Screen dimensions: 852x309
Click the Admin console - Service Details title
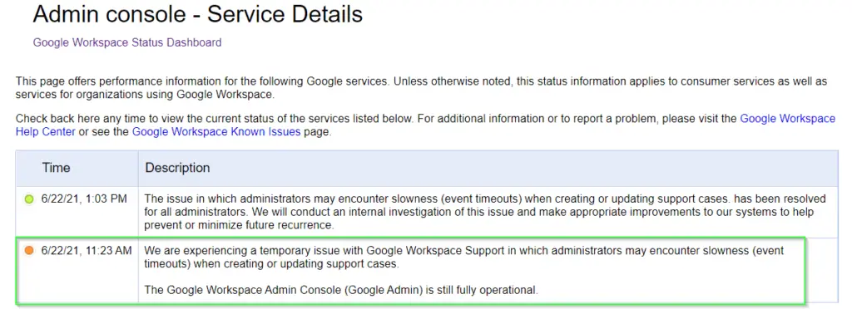point(198,14)
